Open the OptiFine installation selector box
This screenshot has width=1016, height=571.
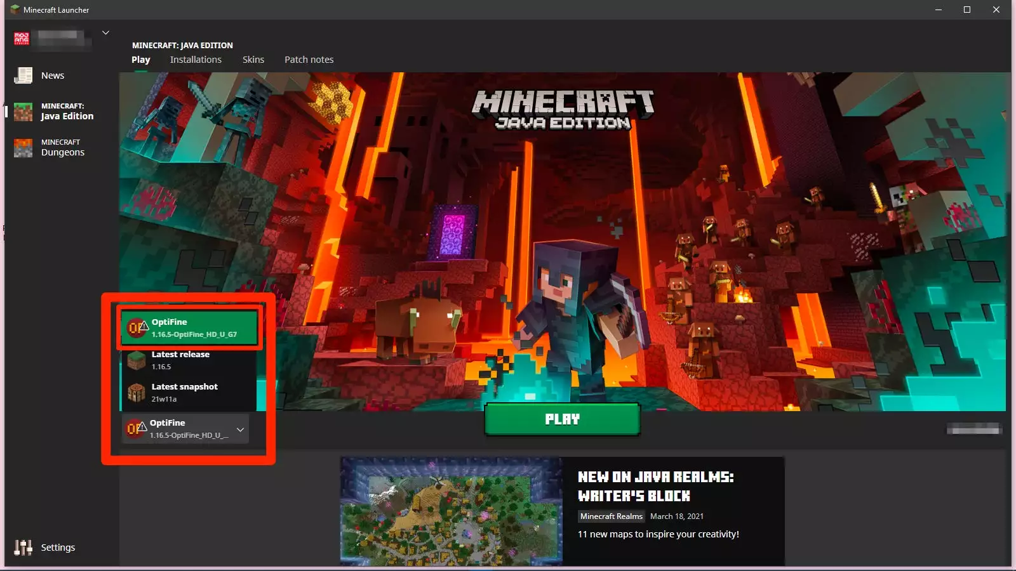tap(184, 429)
